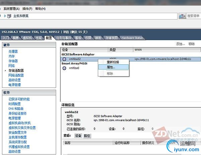Open the 存储视图 tab

tap(111, 38)
